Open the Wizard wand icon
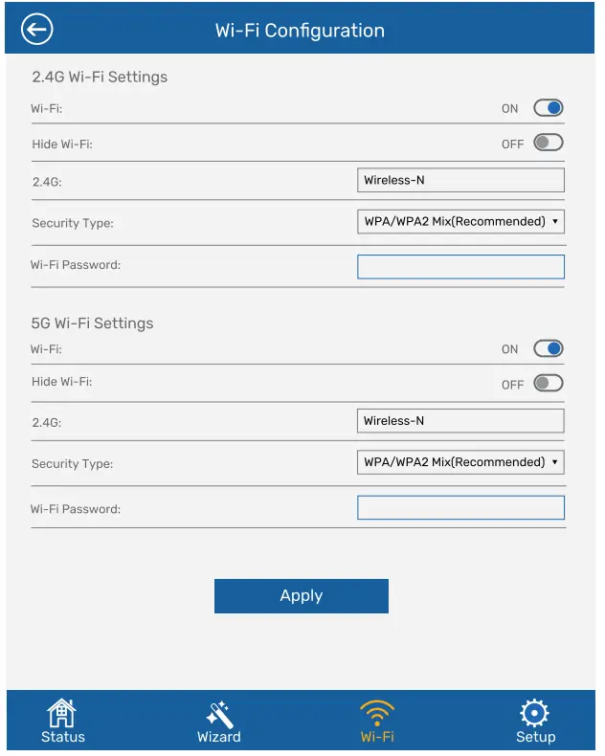This screenshot has height=756, width=605. pos(218,713)
